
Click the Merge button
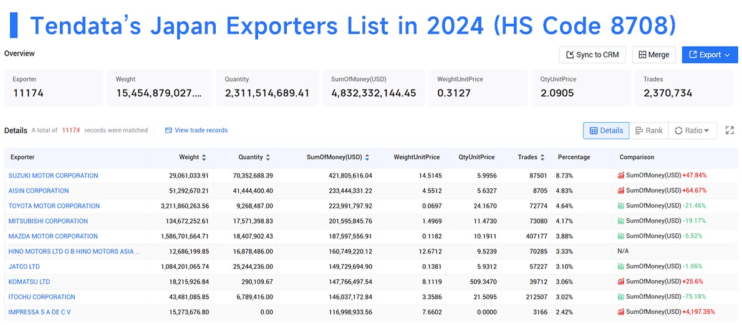click(654, 55)
